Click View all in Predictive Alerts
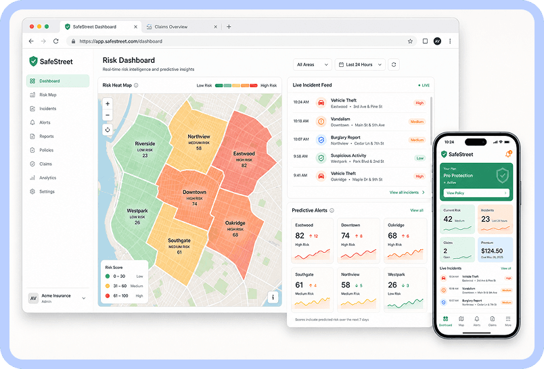This screenshot has height=369, width=544. (417, 210)
